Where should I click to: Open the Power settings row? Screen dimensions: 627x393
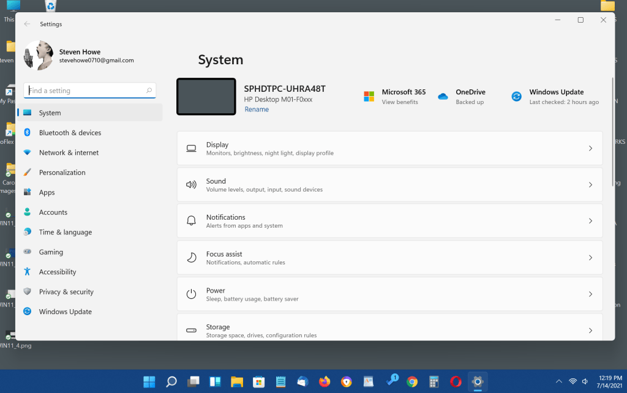[x=389, y=294]
